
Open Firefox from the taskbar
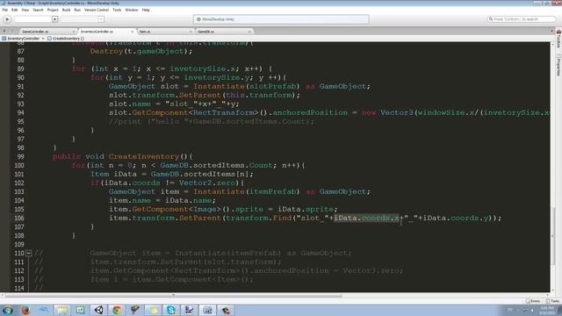tap(25, 310)
